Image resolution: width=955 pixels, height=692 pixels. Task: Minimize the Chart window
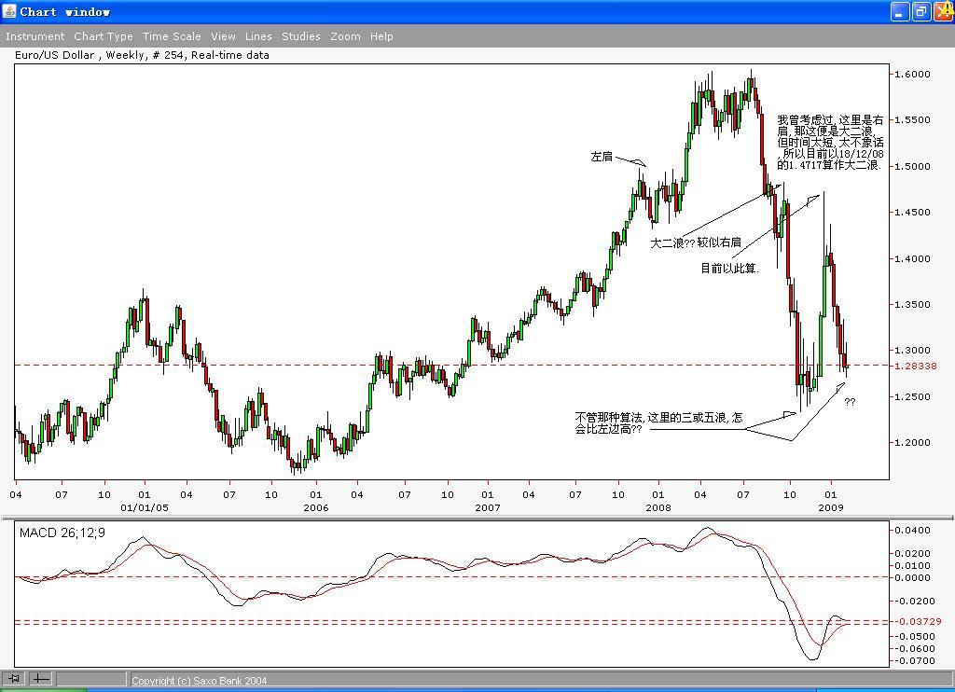tap(900, 11)
